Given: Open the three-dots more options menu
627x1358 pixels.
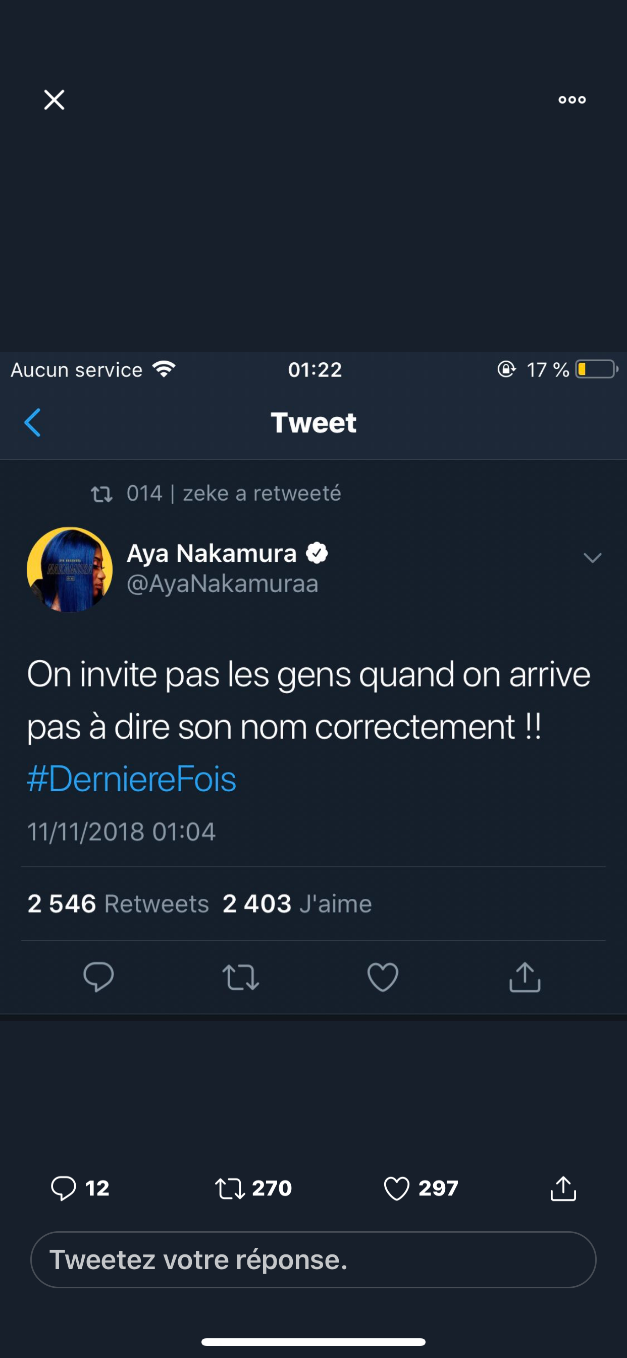Looking at the screenshot, I should pos(571,100).
